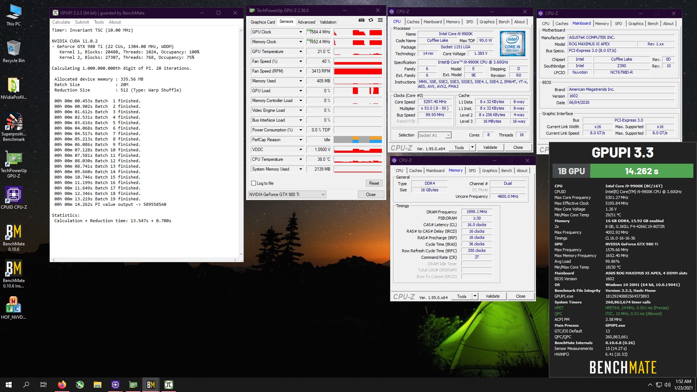Expand the Fan Speed (RPM) sensor dropdown
Viewport: 697px width, 392px height.
(x=301, y=71)
